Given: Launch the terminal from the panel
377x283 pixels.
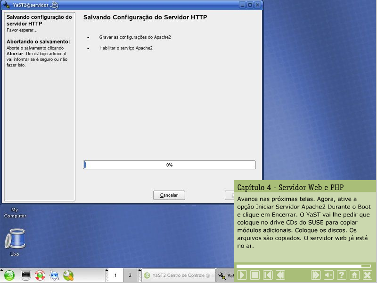Looking at the screenshot, I should click(x=25, y=275).
